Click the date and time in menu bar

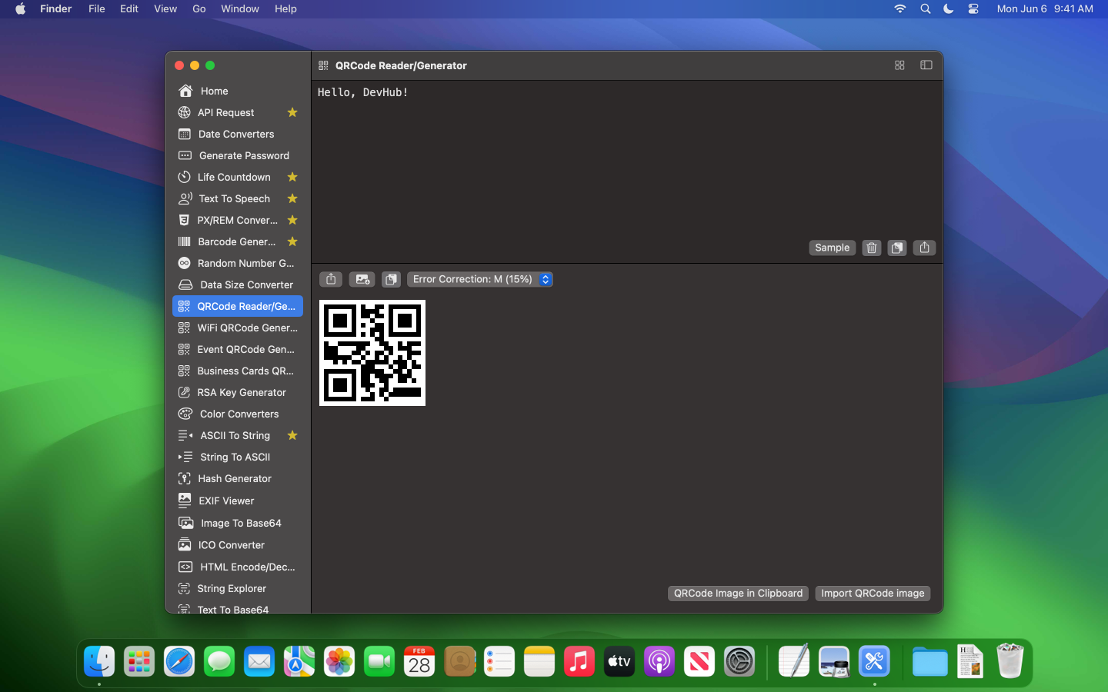pyautogui.click(x=1045, y=8)
